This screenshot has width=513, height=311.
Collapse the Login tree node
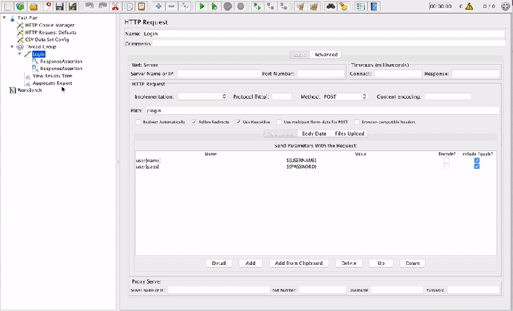[x=19, y=54]
